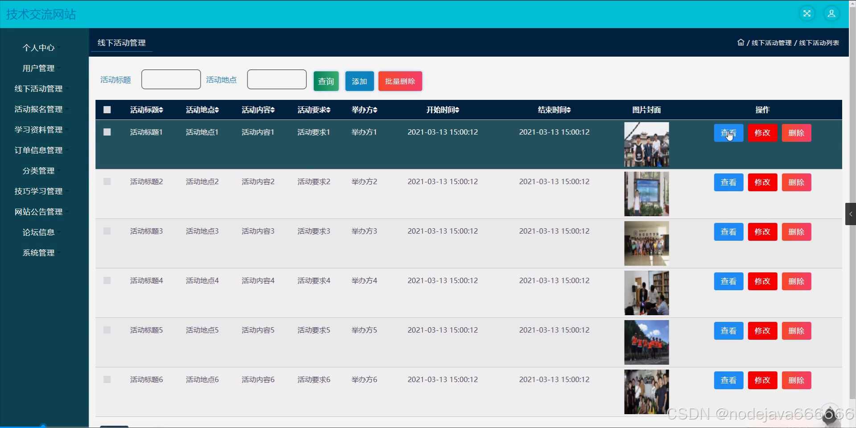
Task: Click 线下活动管理 breadcrumb link
Action: 772,43
